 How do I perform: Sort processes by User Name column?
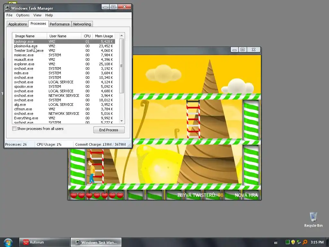[64, 36]
